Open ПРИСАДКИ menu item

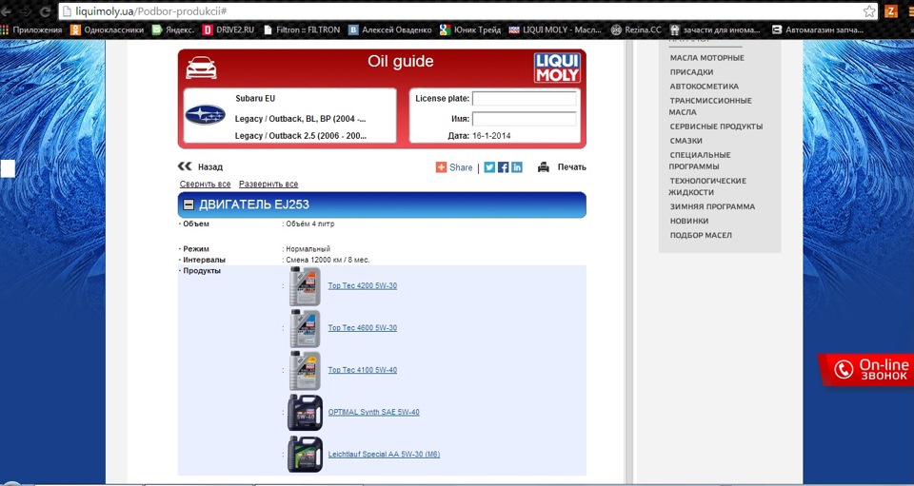(x=691, y=72)
